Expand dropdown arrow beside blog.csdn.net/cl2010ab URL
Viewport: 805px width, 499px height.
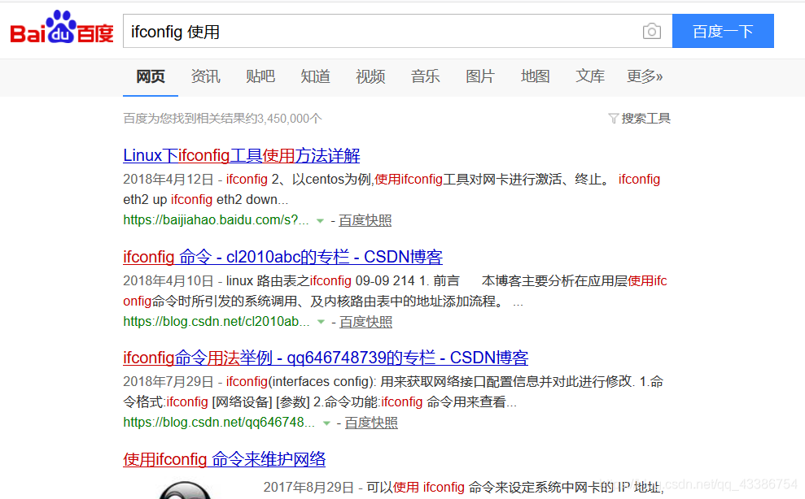[321, 322]
